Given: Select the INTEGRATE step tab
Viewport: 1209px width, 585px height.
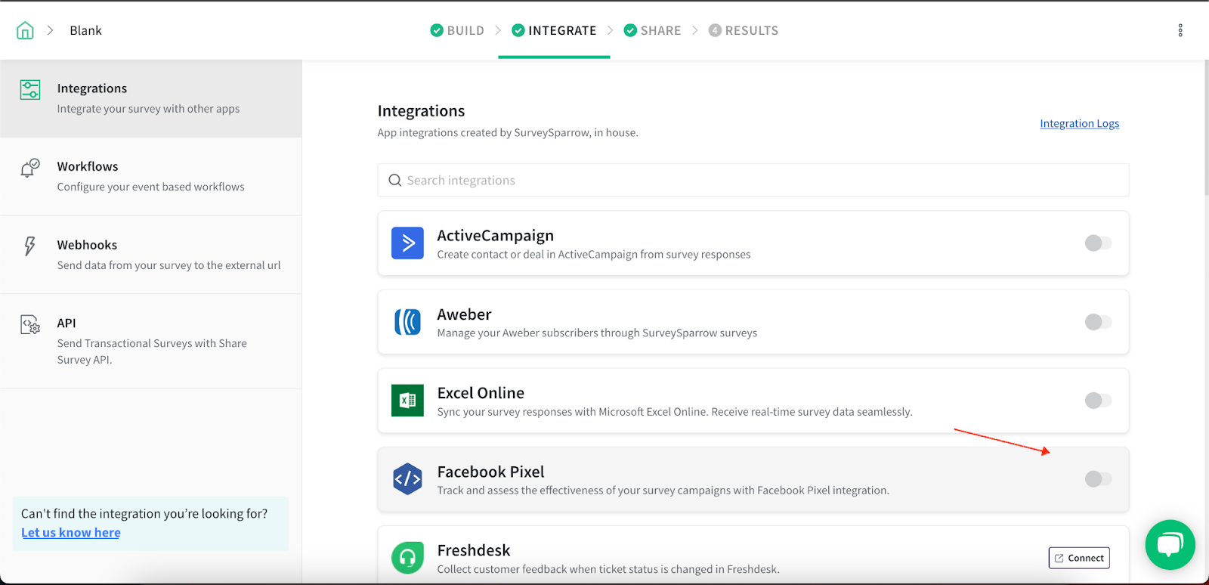Looking at the screenshot, I should [x=554, y=30].
